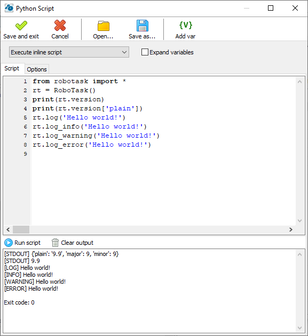
Task: Open the Execute inline script dropdown
Action: (69, 52)
